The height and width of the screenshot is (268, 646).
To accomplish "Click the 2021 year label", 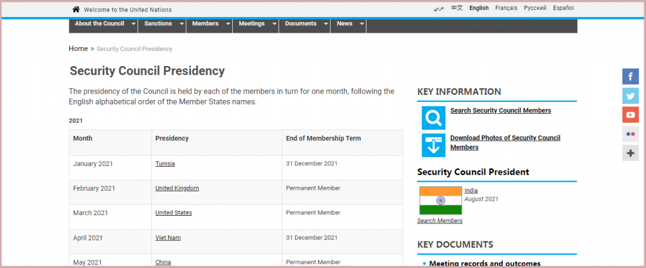I will [x=76, y=121].
